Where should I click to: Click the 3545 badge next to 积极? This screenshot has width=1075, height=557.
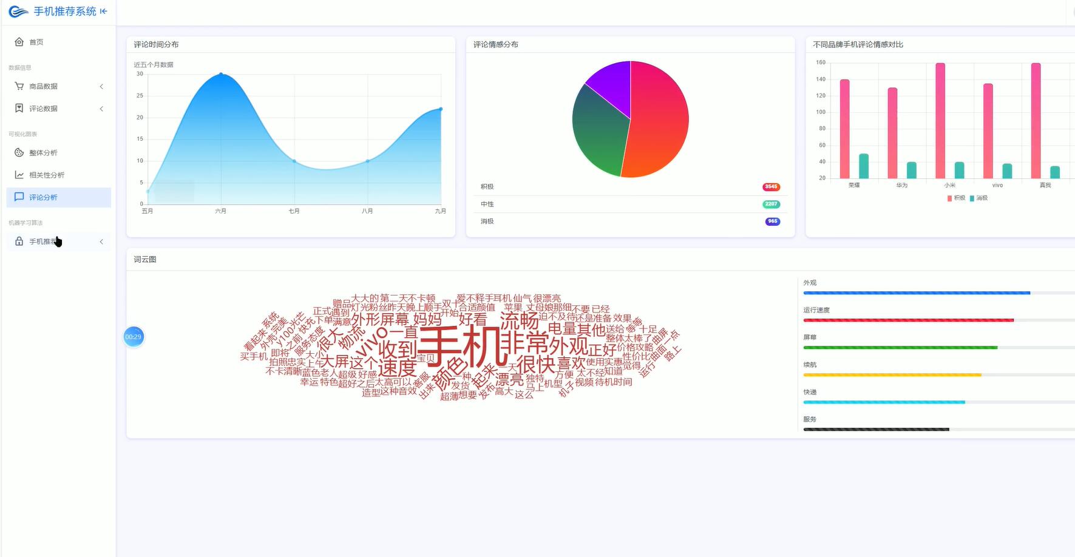pyautogui.click(x=770, y=187)
